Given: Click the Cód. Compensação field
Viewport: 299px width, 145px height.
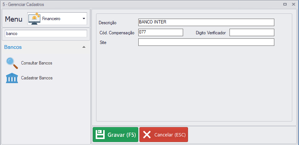Looking at the screenshot, I should [x=161, y=32].
